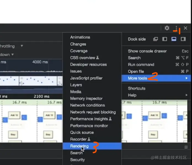
Task: Open Developer resources tool
Action: pos(92,64)
